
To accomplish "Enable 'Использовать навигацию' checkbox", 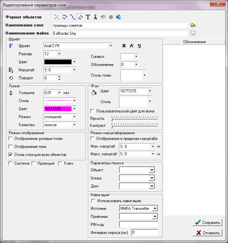I will pos(94,201).
